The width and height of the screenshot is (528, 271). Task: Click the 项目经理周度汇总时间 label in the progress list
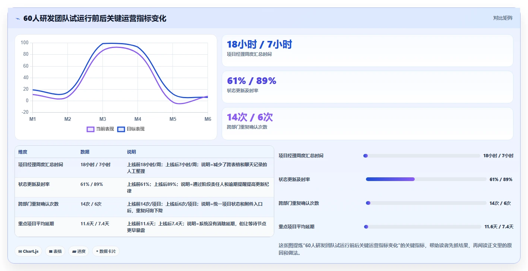click(301, 156)
